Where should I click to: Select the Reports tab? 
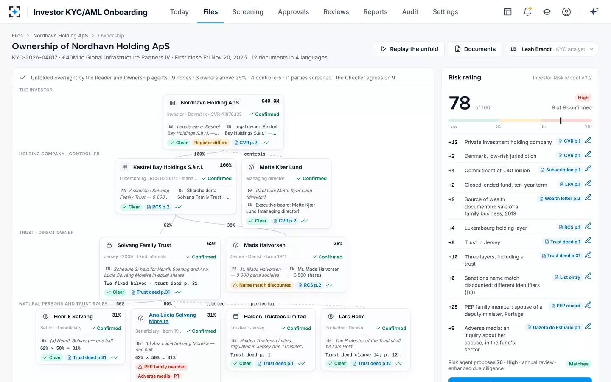[376, 12]
